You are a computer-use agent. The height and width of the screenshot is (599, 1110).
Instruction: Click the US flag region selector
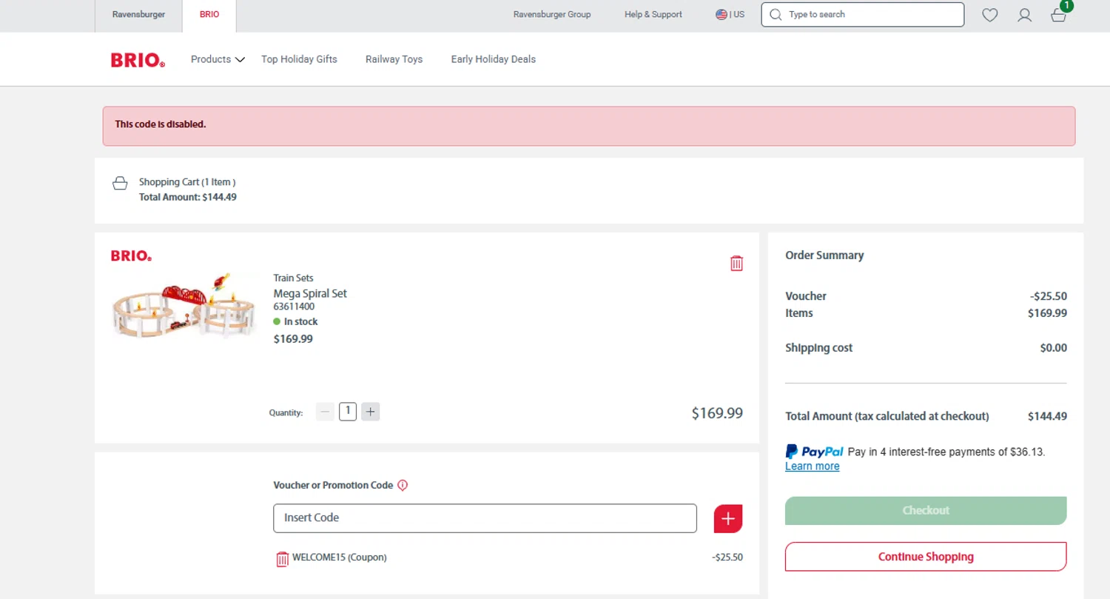coord(730,15)
